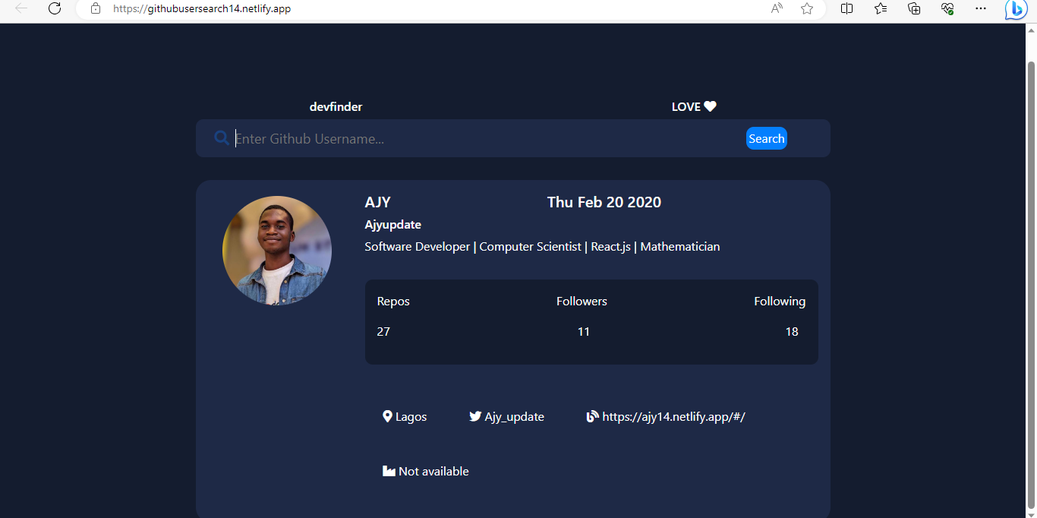Viewport: 1037px width, 518px height.
Task: Open browser Settings and more menu
Action: 981,8
